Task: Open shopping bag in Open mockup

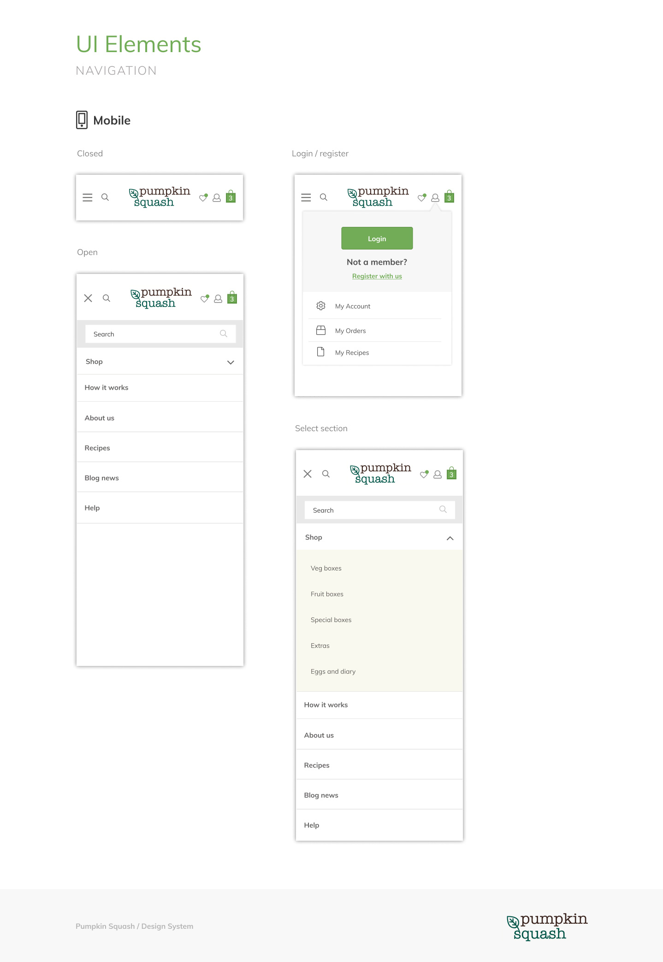Action: point(232,297)
